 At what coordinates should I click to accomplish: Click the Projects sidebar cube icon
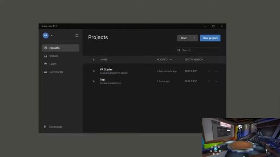tap(45, 48)
